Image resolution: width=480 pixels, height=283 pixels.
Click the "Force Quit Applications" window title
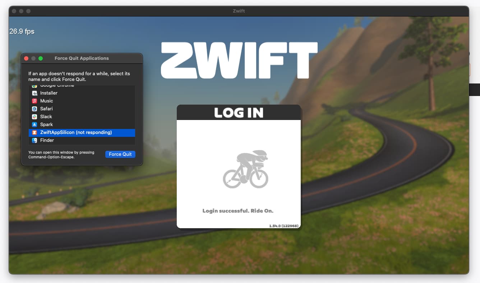coord(82,58)
